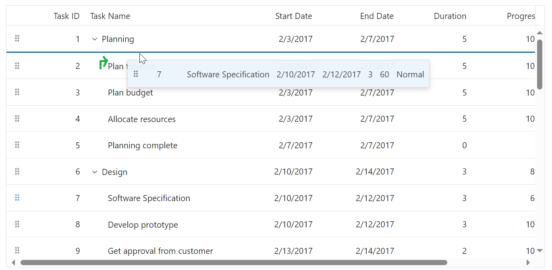
Task: Collapse the Design task group
Action: 95,172
